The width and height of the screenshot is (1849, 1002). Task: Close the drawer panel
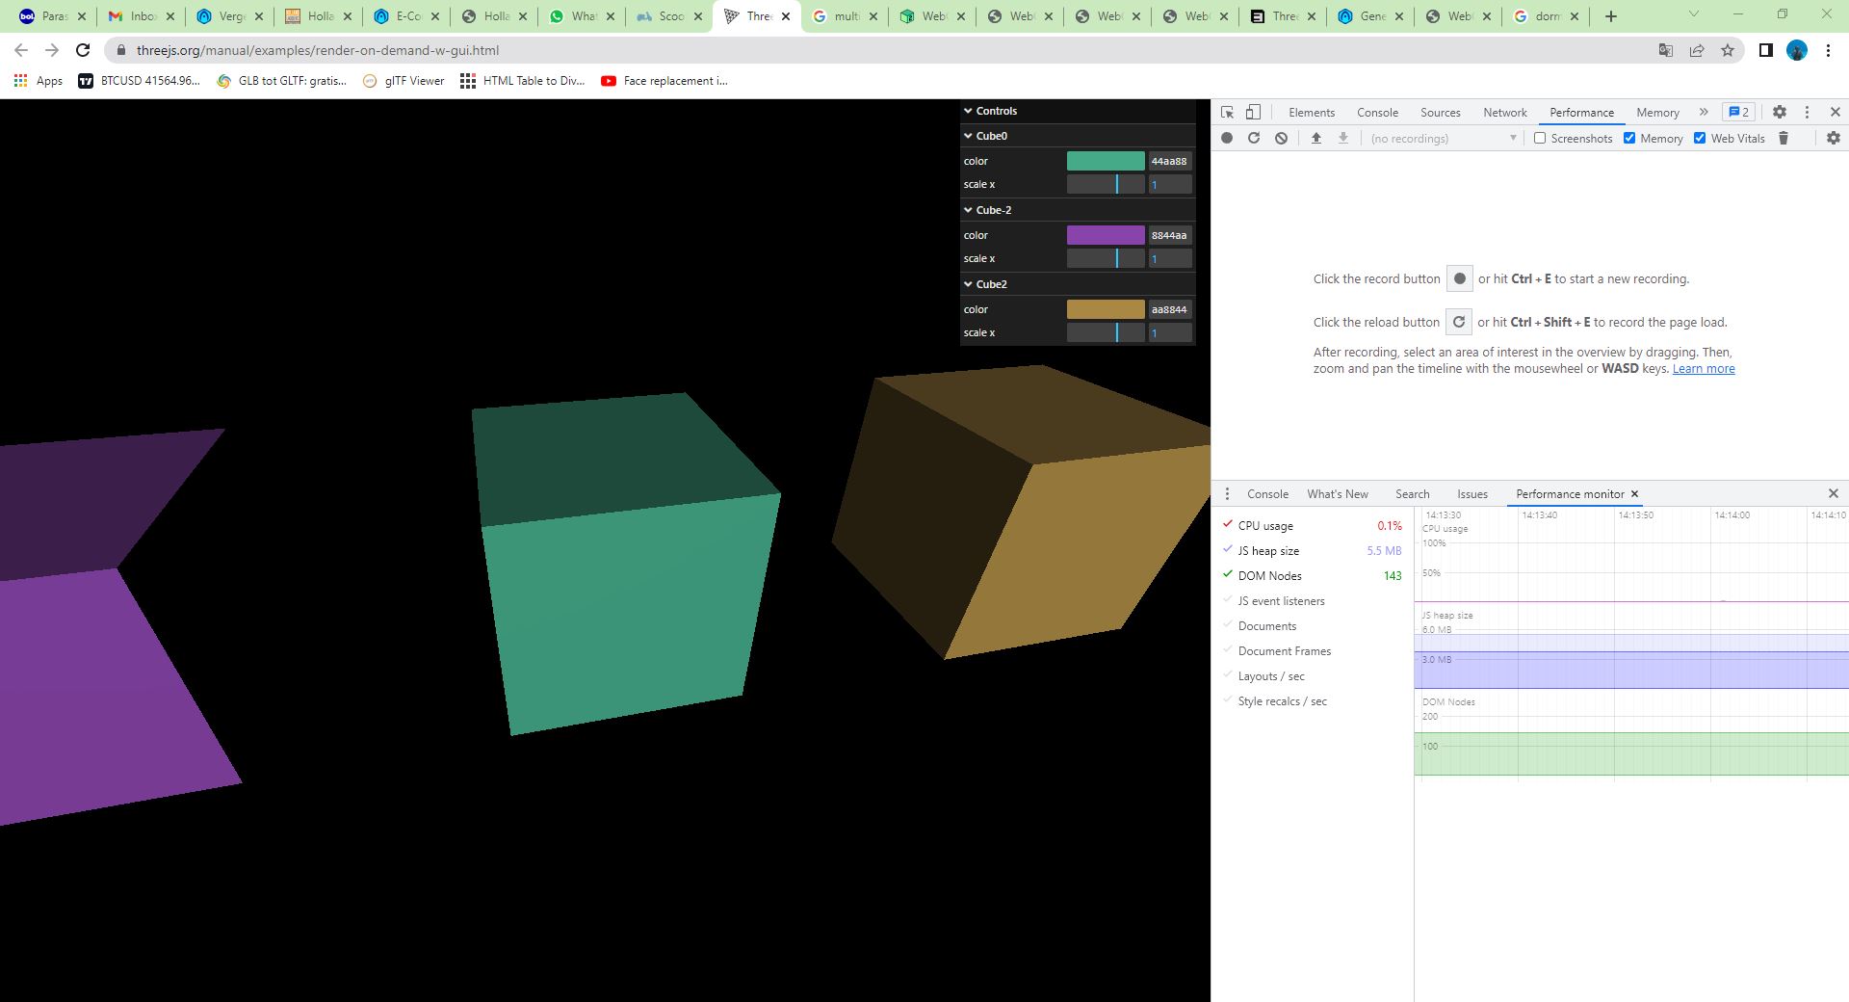pos(1834,493)
